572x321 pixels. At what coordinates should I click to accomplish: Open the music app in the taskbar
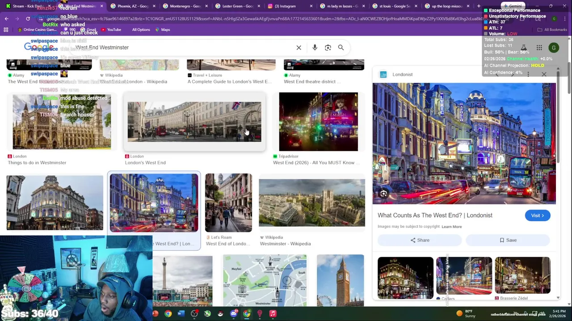(273, 314)
